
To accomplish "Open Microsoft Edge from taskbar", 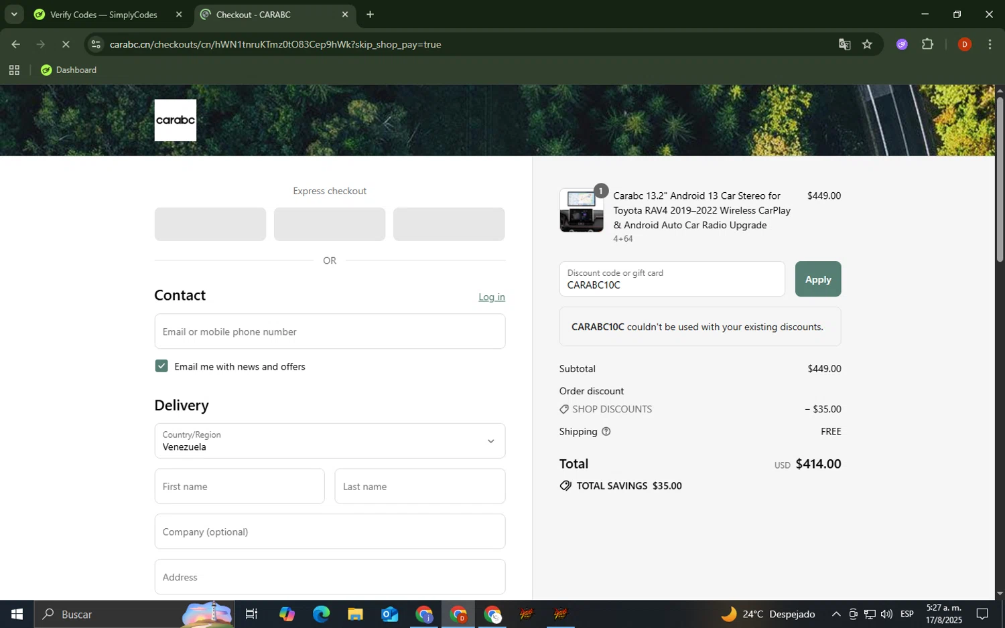I will click(x=321, y=614).
